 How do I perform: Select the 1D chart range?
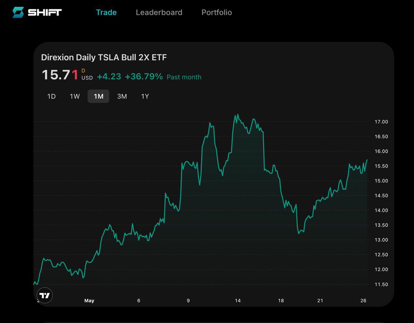[x=51, y=96]
